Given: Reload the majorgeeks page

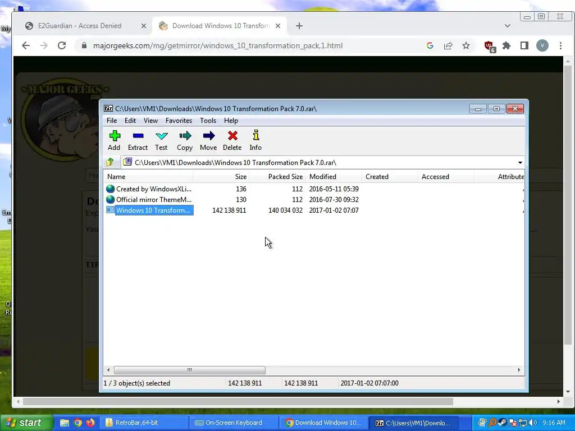Looking at the screenshot, I should (x=62, y=45).
